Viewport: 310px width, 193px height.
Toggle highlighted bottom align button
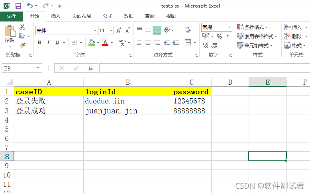157,30
